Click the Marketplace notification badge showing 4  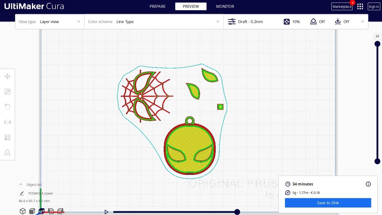coord(352,3)
